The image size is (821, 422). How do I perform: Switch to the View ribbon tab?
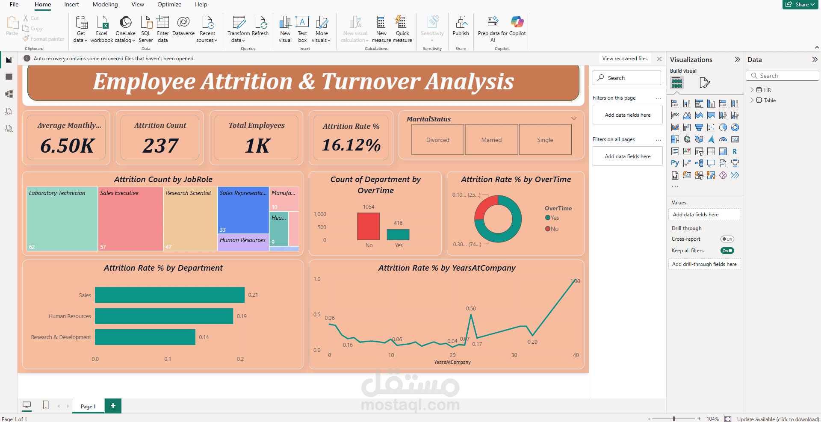[x=138, y=4]
